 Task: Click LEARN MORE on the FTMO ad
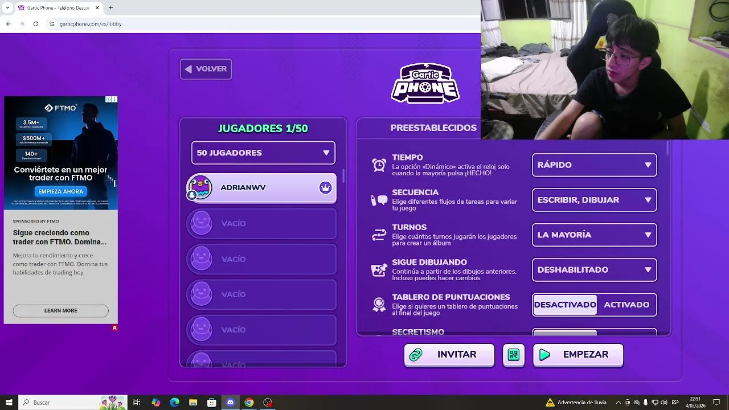coord(60,310)
